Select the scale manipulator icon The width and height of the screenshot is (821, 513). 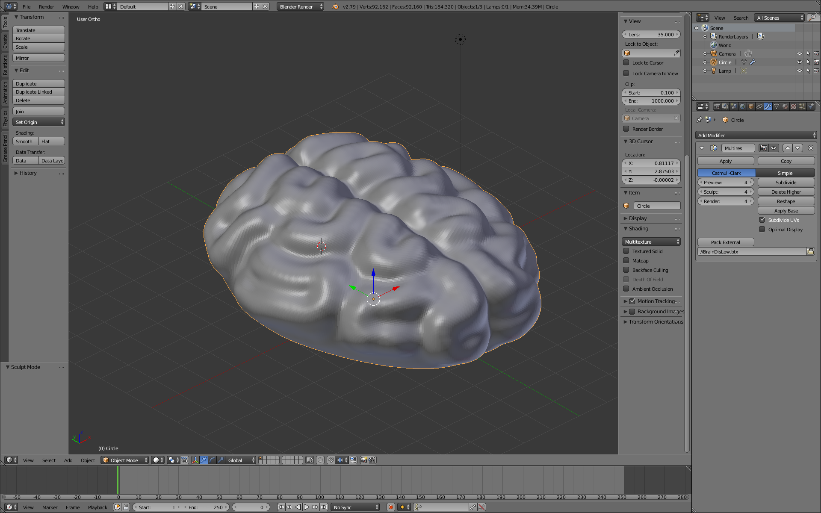[221, 460]
